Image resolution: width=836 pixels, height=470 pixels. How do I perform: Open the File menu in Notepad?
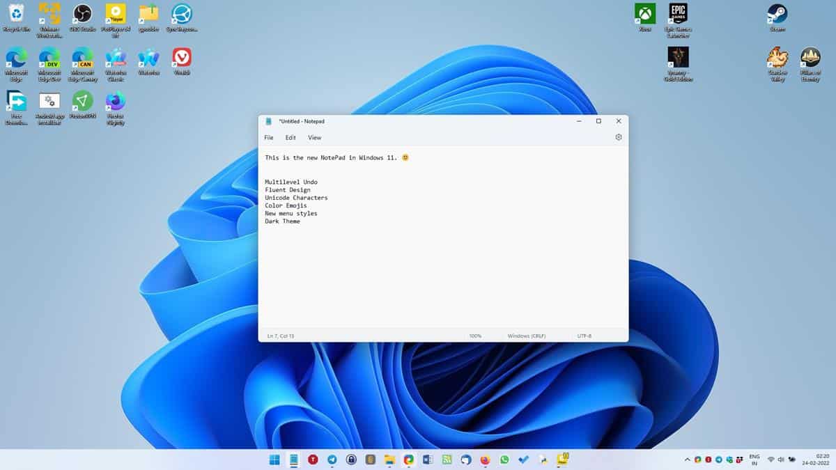tap(269, 138)
